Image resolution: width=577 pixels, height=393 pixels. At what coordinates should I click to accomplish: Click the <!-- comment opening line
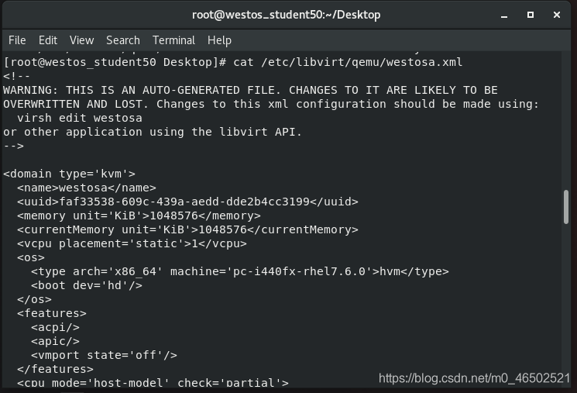pos(16,76)
